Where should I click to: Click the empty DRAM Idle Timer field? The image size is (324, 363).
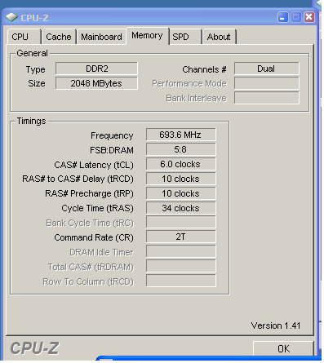coord(181,251)
